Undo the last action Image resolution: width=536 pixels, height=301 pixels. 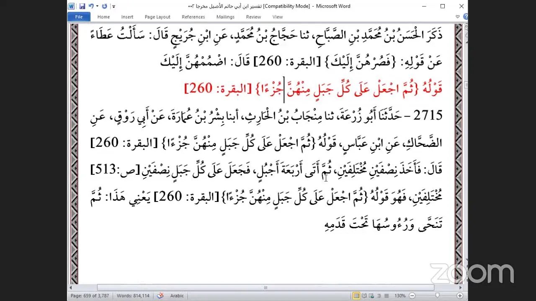[91, 6]
